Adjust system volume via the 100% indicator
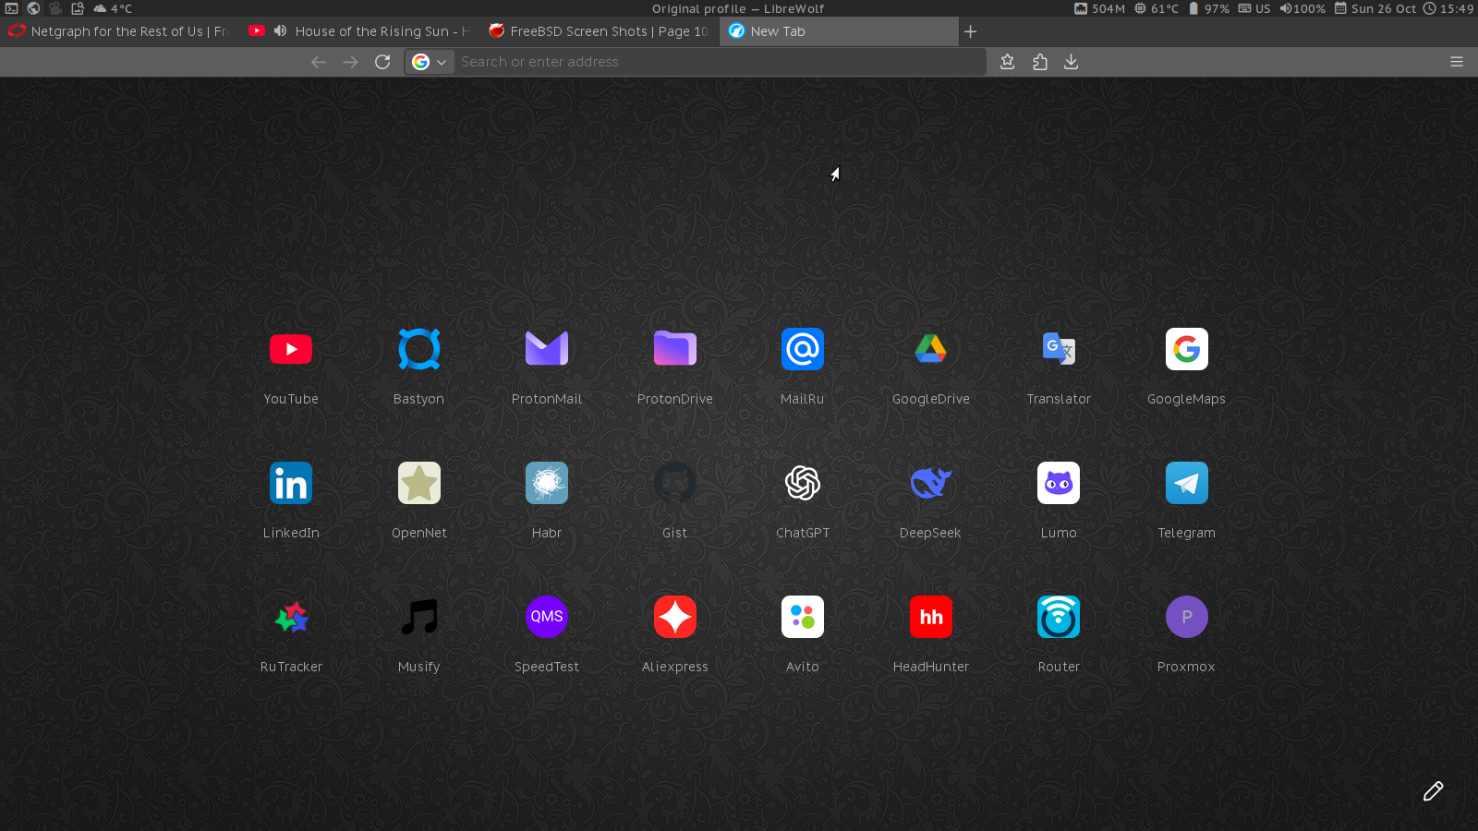The height and width of the screenshot is (831, 1478). pyautogui.click(x=1302, y=8)
